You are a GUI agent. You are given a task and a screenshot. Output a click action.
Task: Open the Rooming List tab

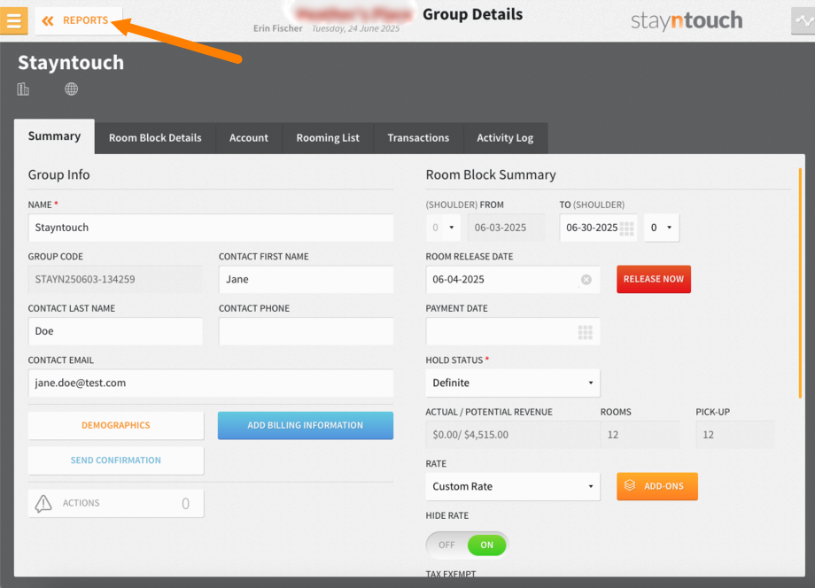[328, 138]
